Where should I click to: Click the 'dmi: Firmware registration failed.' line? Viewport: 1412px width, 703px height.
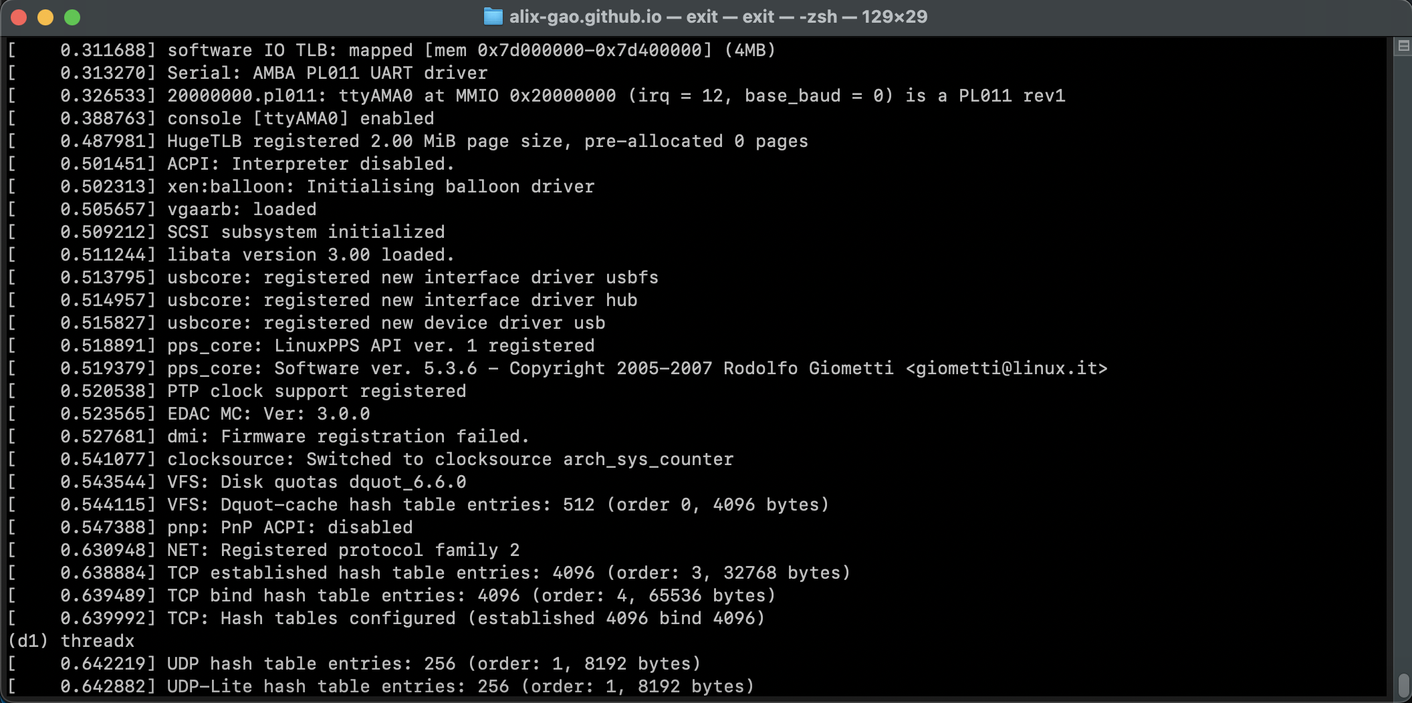point(269,436)
